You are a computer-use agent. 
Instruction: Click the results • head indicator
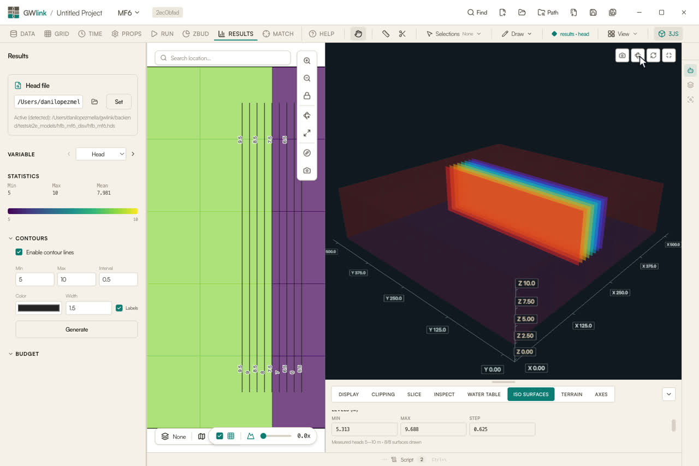[x=570, y=34]
